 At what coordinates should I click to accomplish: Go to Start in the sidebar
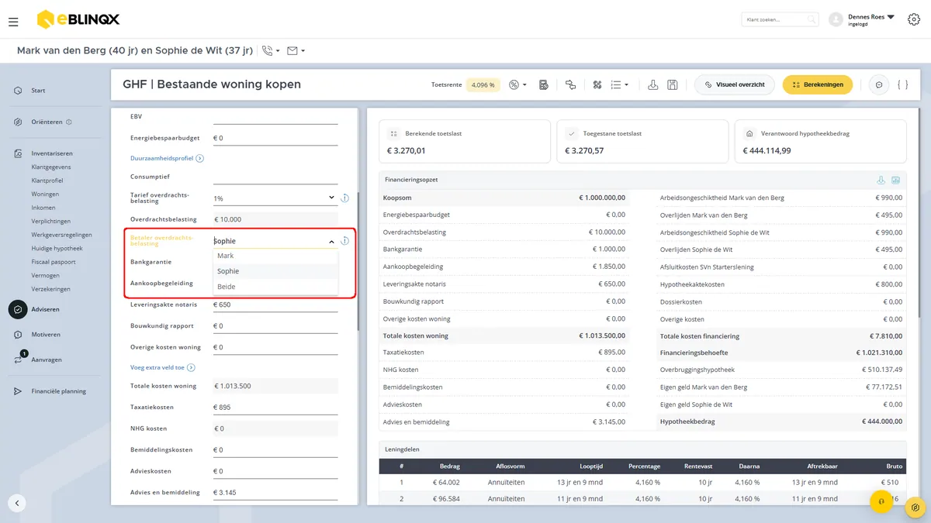tap(38, 91)
